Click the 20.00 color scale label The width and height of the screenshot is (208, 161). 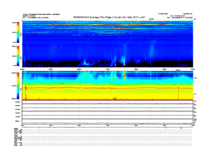point(14,32)
